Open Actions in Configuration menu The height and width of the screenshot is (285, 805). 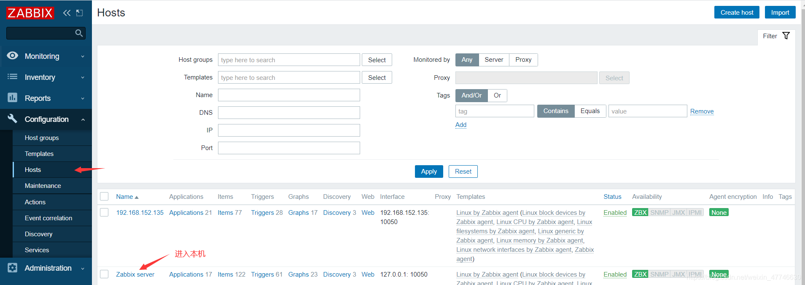52,202
